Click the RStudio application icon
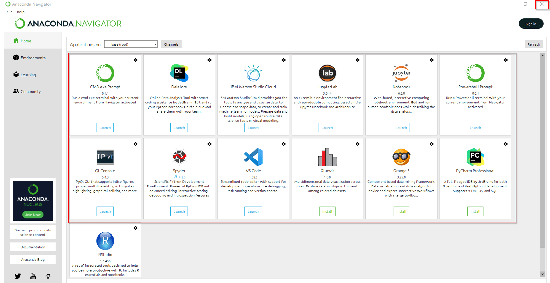The image size is (550, 283). coord(105,241)
